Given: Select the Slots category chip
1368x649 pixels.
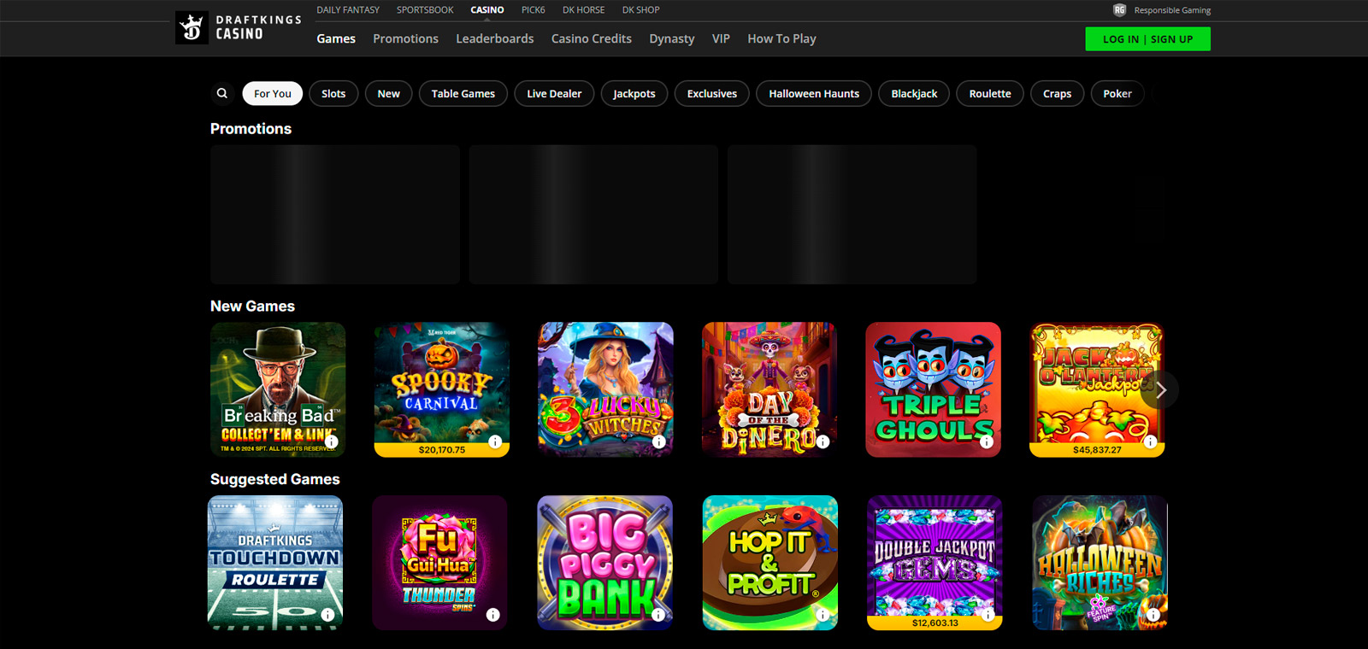Looking at the screenshot, I should coord(333,93).
